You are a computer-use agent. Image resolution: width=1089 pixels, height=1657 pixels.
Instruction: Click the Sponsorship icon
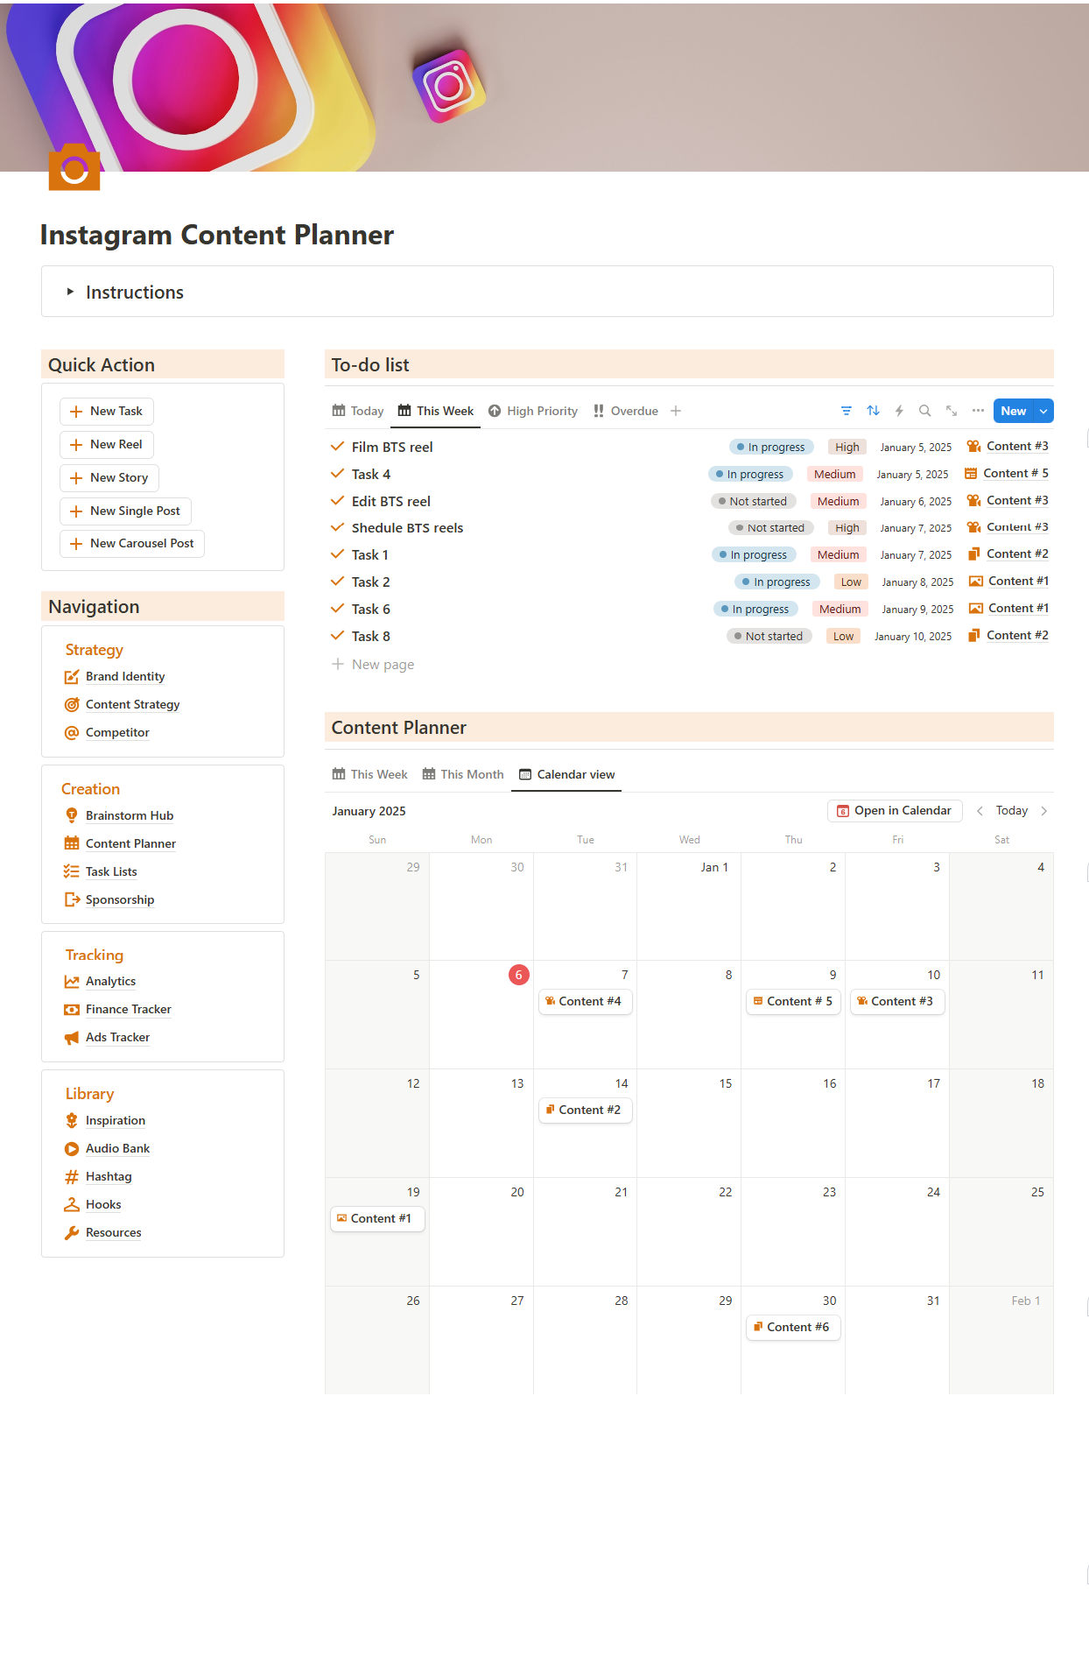point(72,899)
